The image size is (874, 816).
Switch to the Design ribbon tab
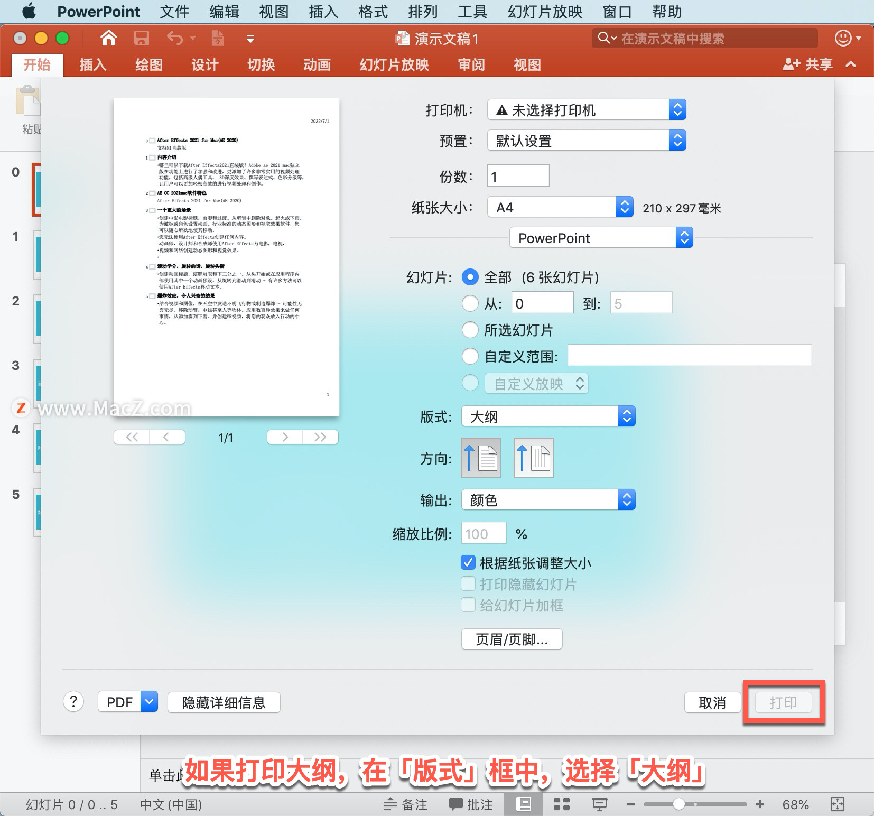pos(205,65)
